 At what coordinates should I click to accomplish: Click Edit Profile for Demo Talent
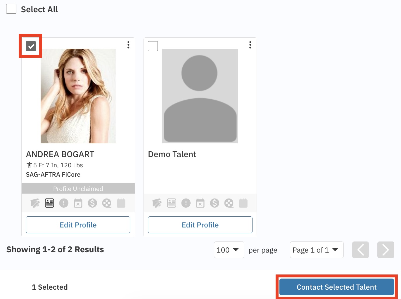click(200, 225)
